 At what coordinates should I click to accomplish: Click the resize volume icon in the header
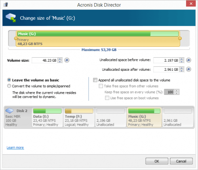pos(11,18)
